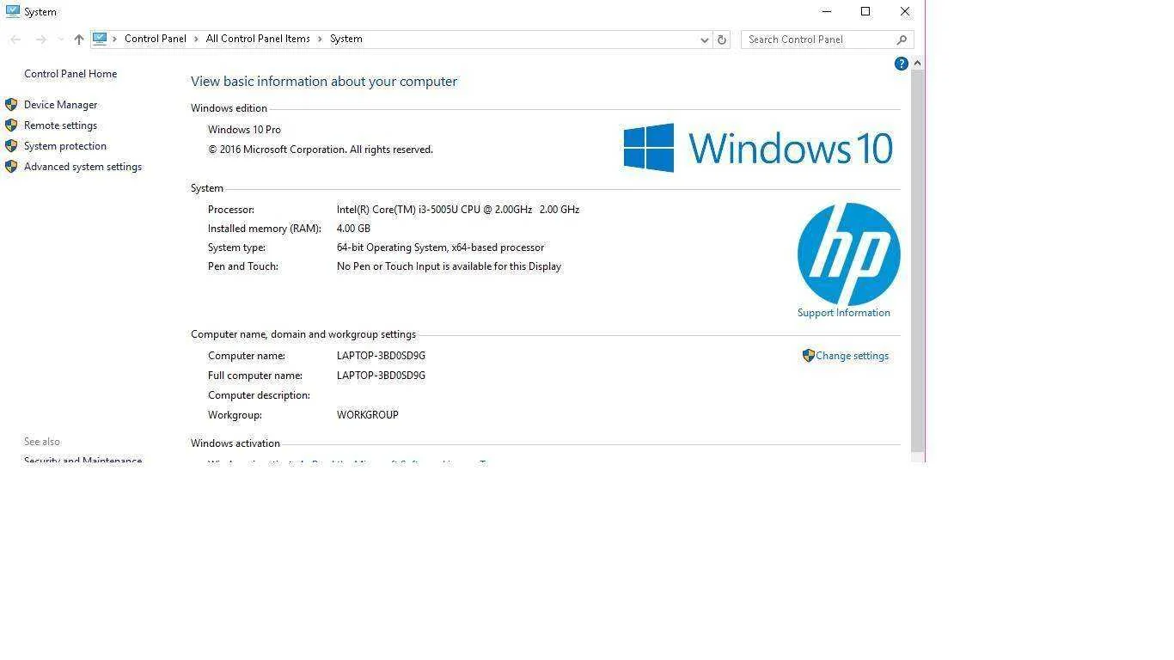Screen dimensions: 1174x660
Task: Click the No Pen or Touch Input text
Action: [x=449, y=266]
